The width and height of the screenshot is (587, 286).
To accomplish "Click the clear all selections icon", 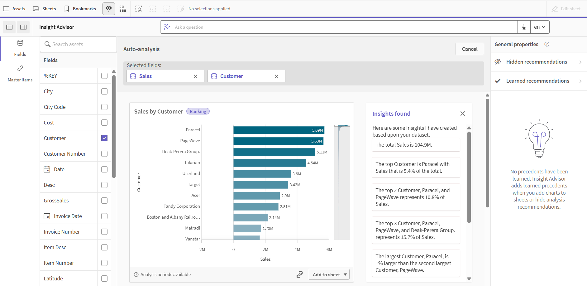I will pyautogui.click(x=181, y=8).
